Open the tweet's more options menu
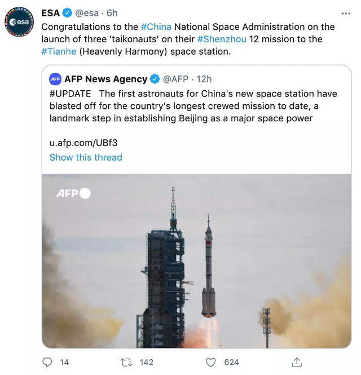Viewport: 361px width, 375px height. pos(346,14)
